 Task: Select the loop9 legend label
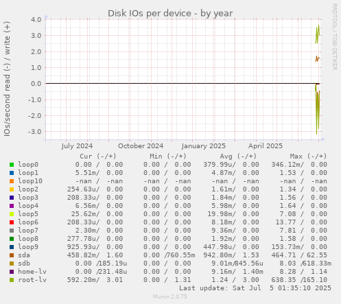[28, 247]
